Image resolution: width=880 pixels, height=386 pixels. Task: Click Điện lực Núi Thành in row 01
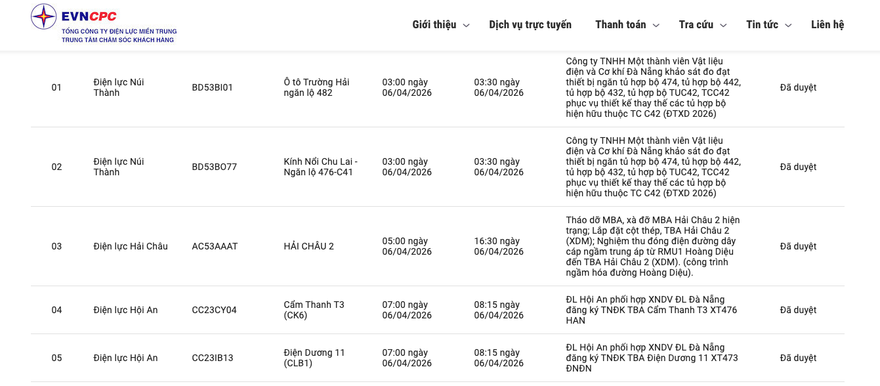[119, 87]
